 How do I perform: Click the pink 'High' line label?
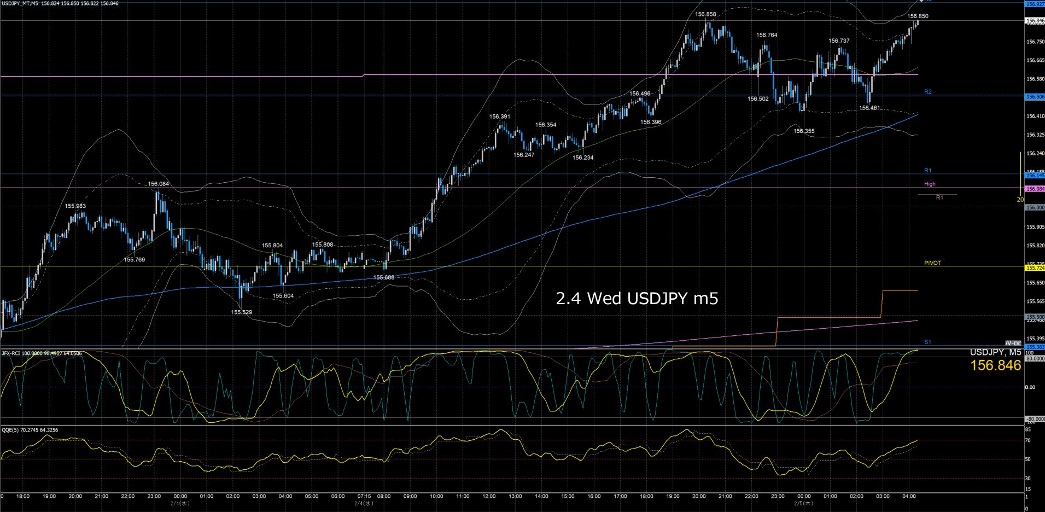tap(930, 184)
